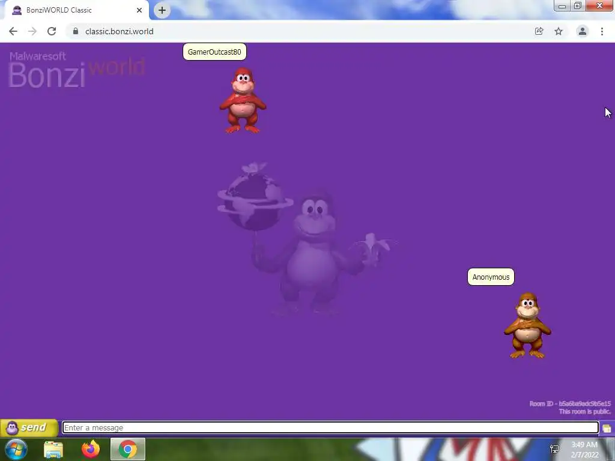615x461 pixels.
Task: Restore down the Chrome window
Action: click(577, 5)
